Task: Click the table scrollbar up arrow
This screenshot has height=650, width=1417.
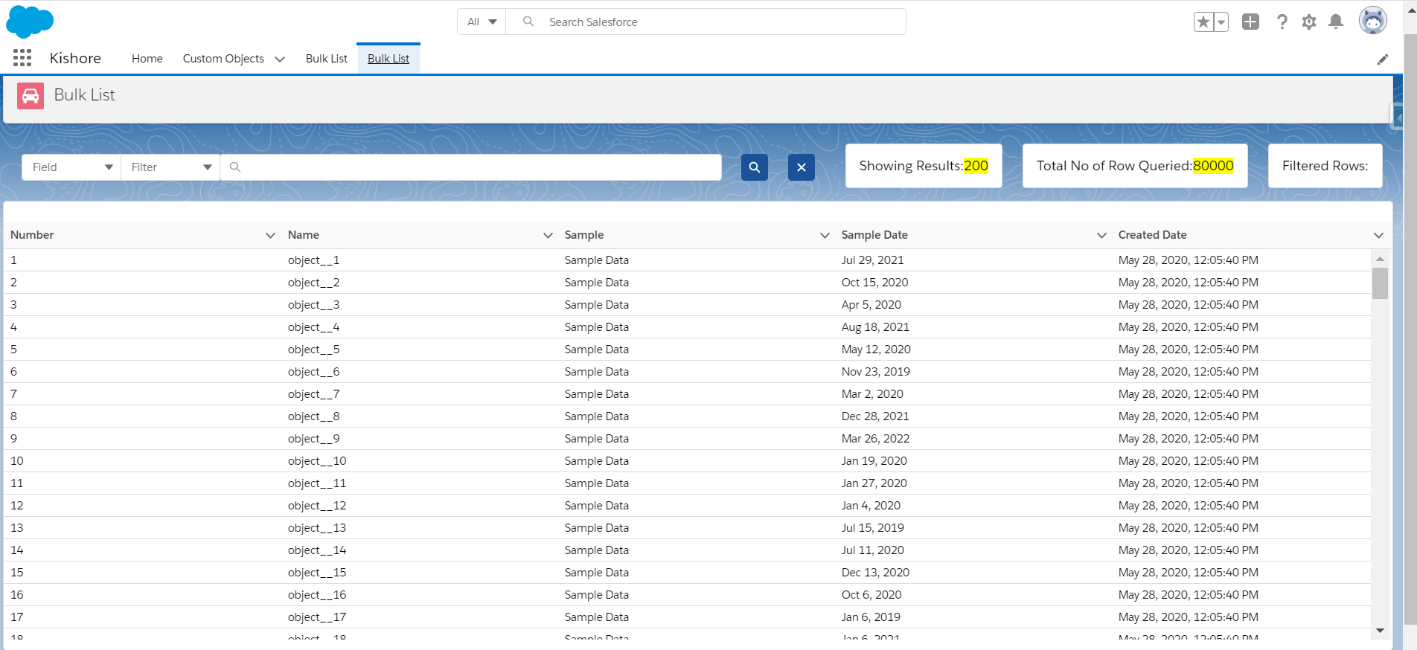Action: coord(1380,259)
